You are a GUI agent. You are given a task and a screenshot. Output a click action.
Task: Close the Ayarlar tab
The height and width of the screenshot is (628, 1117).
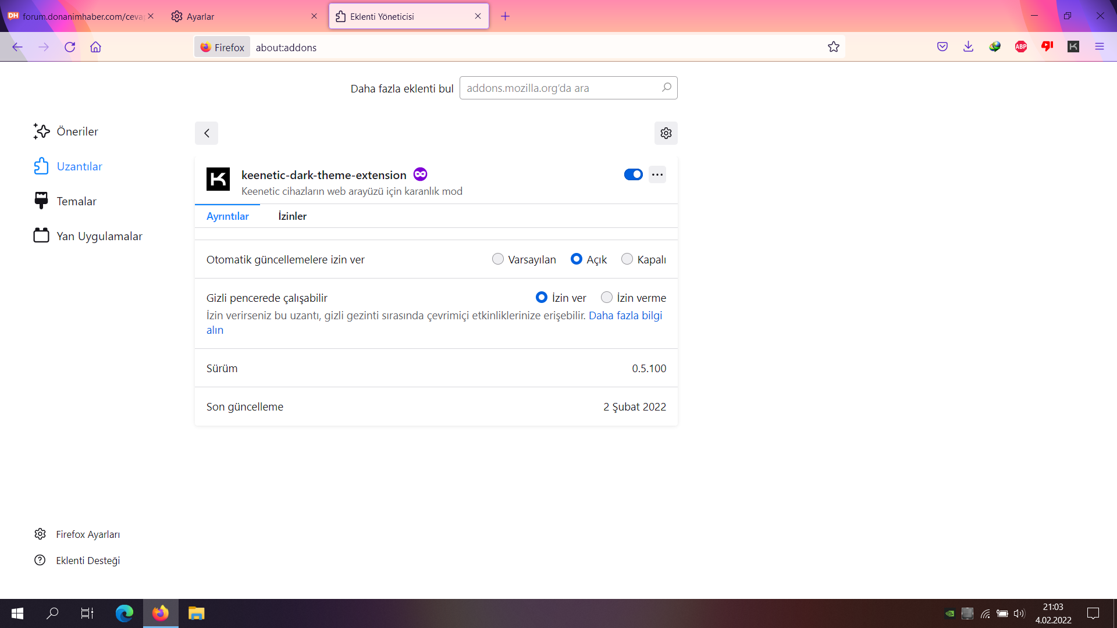[x=314, y=16]
